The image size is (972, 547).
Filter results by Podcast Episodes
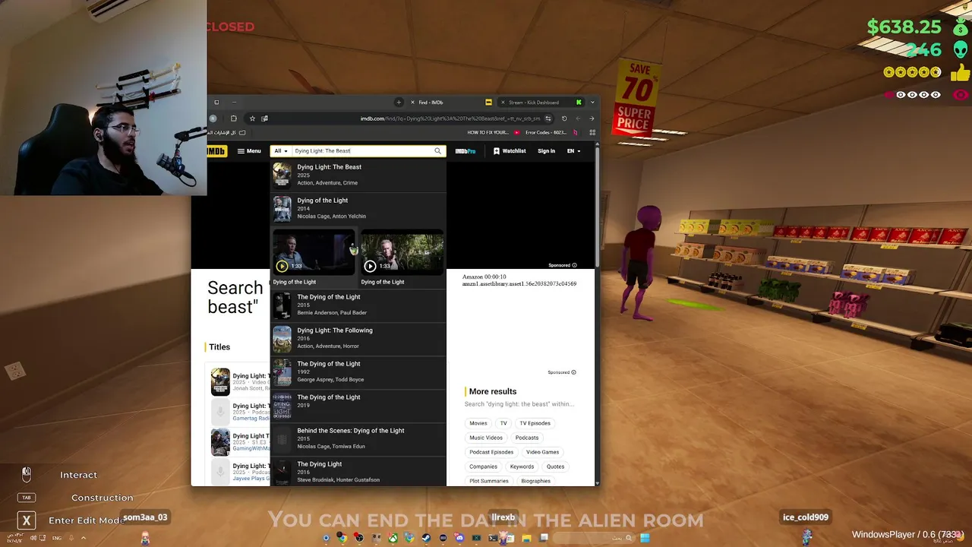click(491, 452)
